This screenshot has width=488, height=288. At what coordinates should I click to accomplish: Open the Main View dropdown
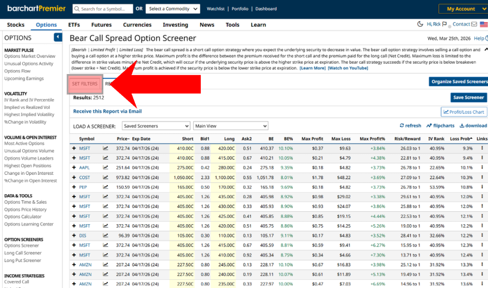point(231,126)
